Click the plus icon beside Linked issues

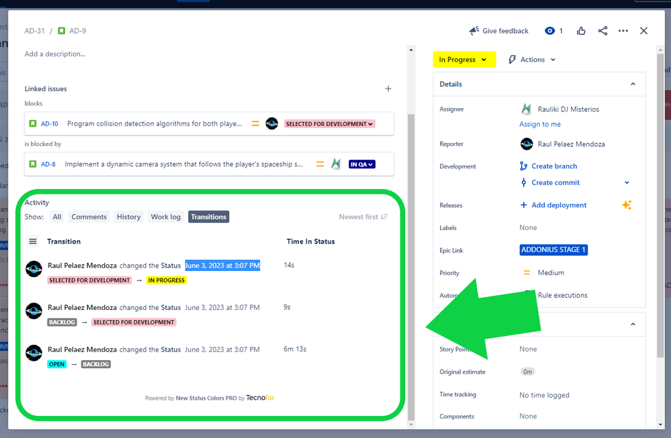388,88
